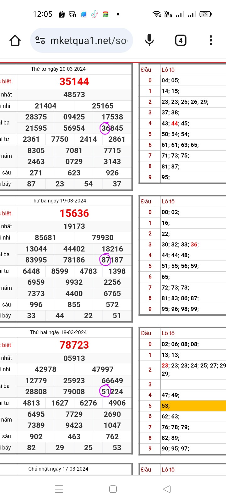Tap second prize number 21404

coord(46,106)
